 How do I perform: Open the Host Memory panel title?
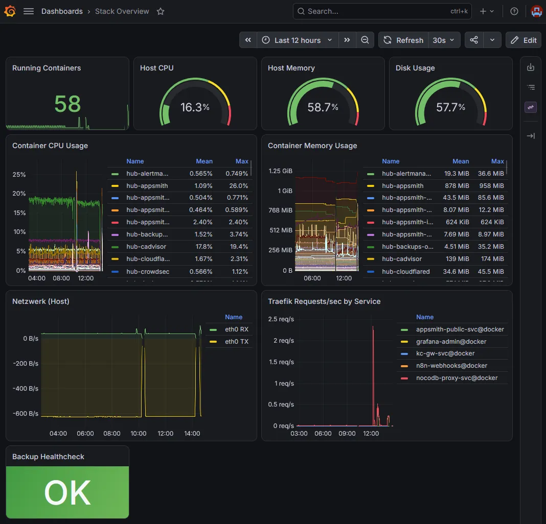click(291, 68)
